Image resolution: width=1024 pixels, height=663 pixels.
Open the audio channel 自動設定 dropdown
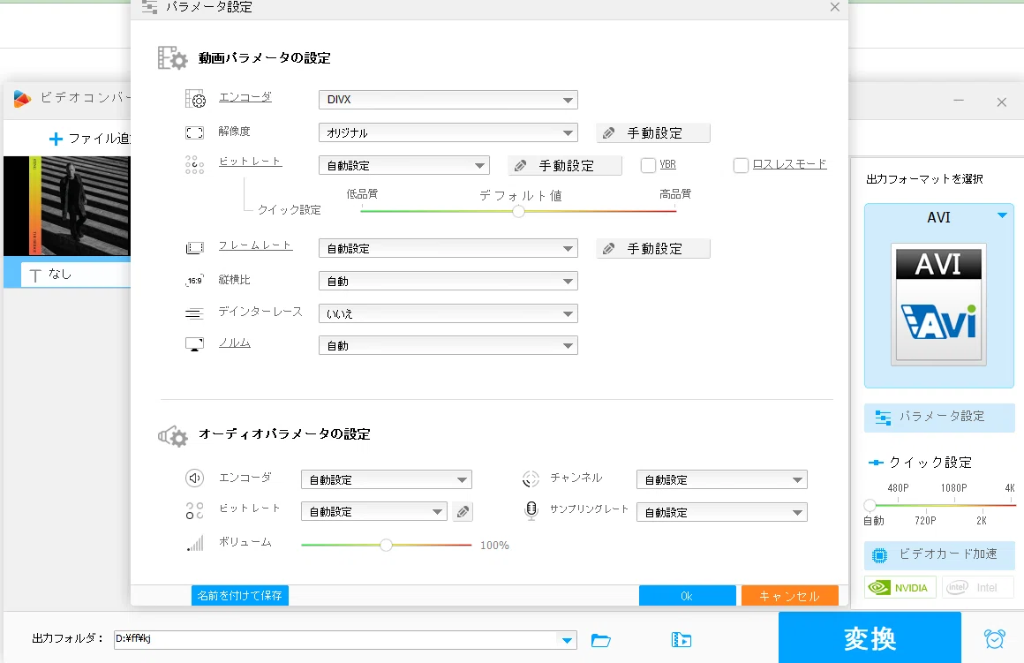[721, 479]
